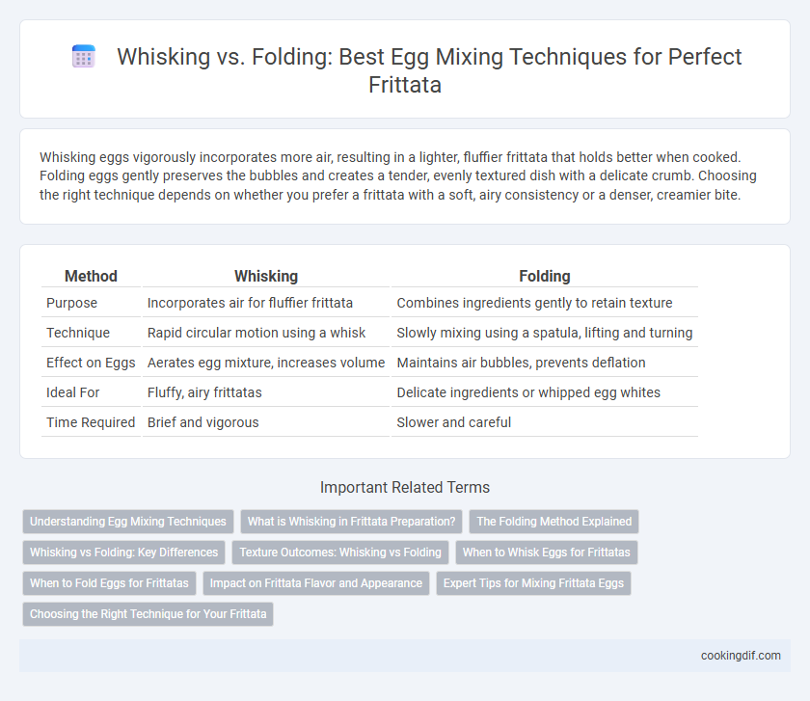Open Expert Tips for Mixing Frittata Eggs
The width and height of the screenshot is (810, 701).
coord(533,583)
